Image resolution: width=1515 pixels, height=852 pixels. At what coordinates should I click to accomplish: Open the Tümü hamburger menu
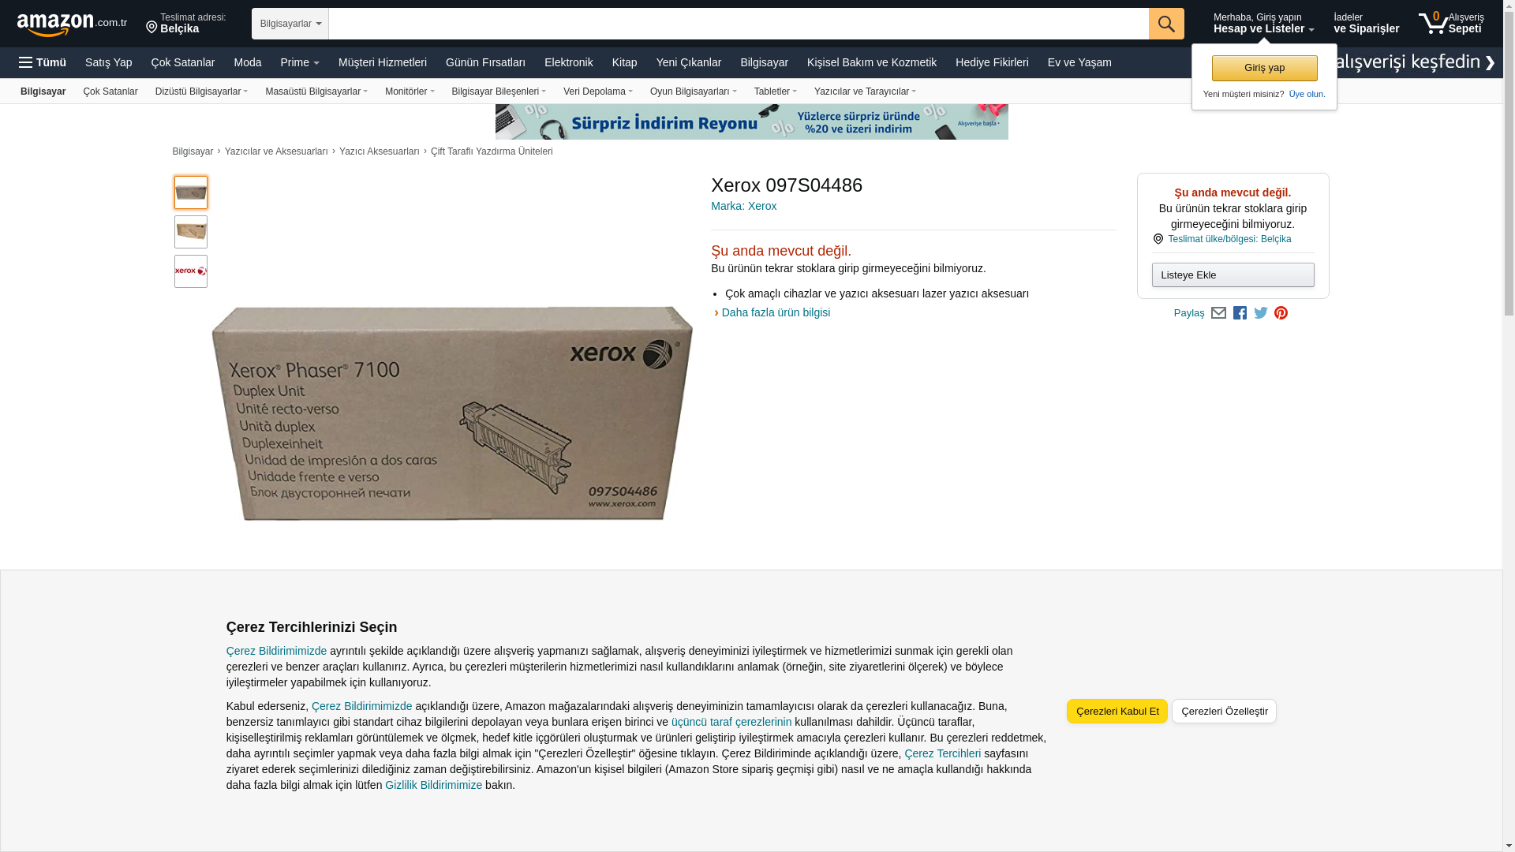point(43,62)
